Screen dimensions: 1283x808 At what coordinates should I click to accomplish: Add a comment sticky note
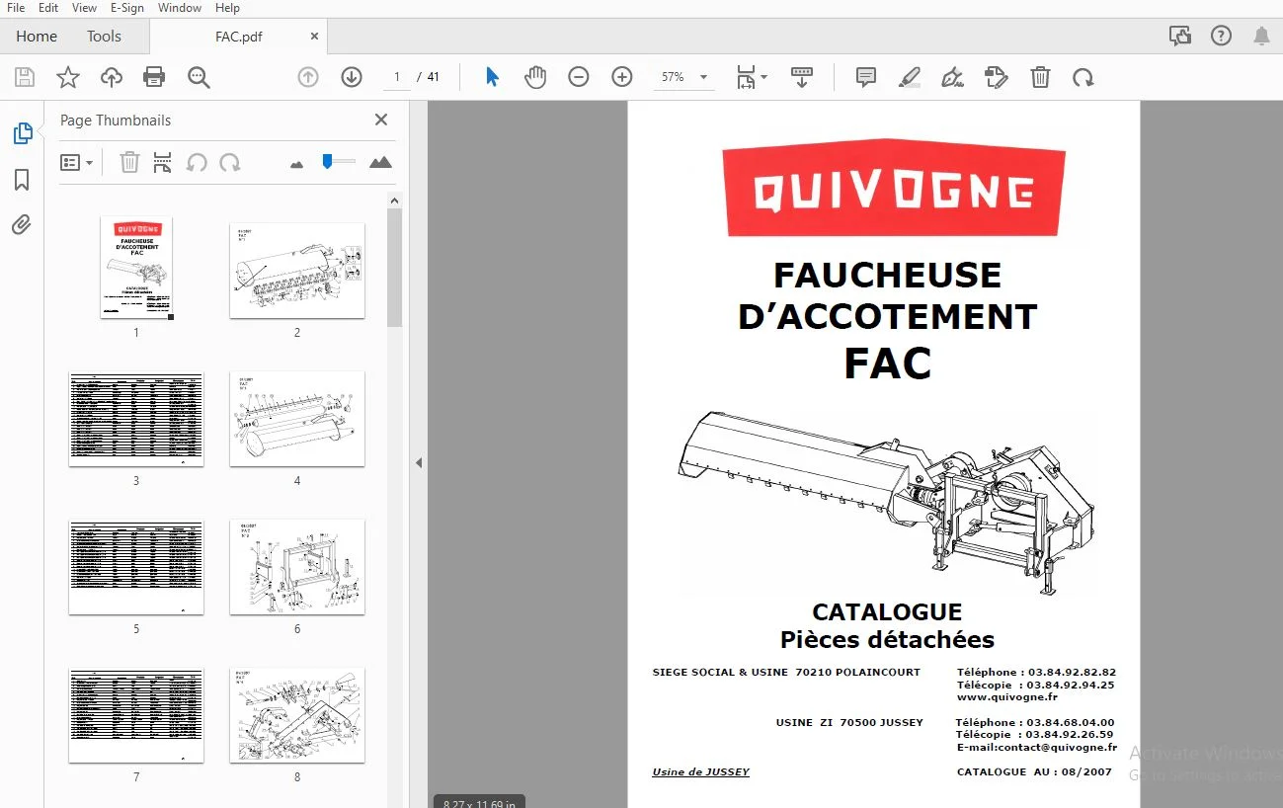[x=866, y=77]
